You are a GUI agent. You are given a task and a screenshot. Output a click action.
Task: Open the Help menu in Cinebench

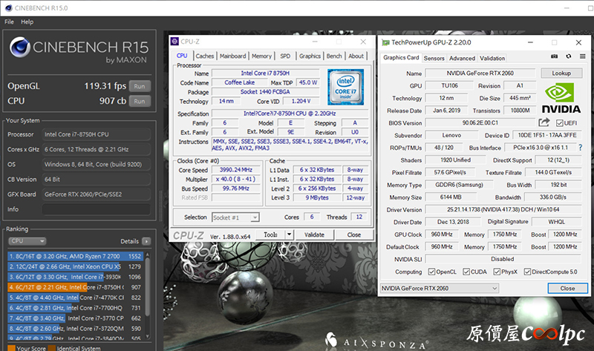tap(27, 22)
